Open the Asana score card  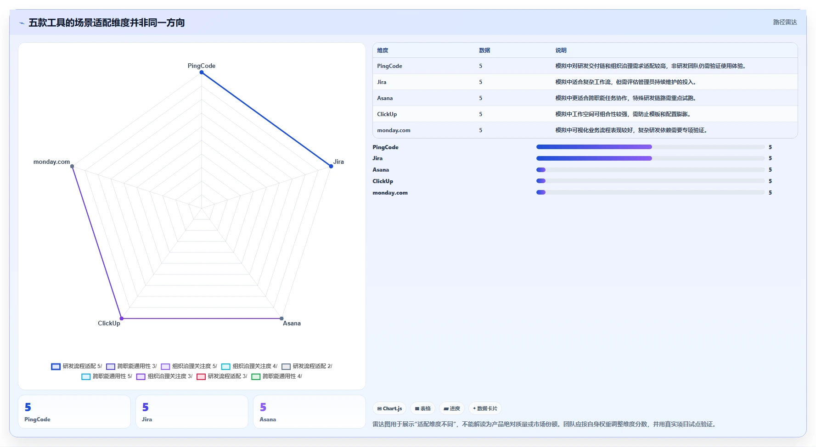310,412
